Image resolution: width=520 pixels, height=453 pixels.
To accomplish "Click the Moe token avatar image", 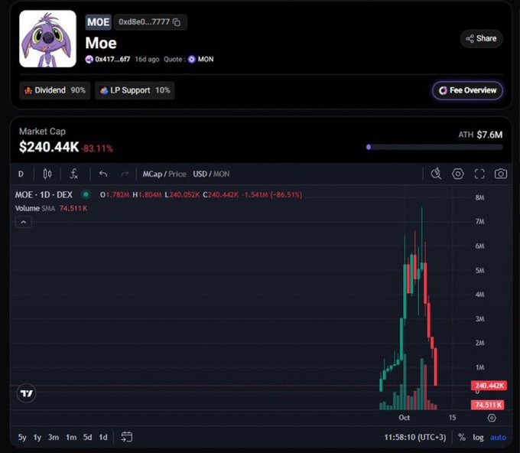I will 47,39.
